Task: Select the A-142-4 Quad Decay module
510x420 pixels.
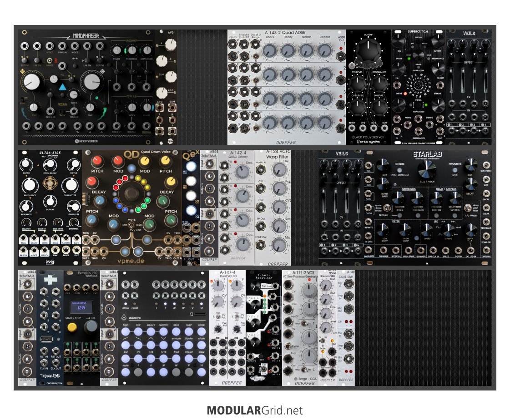Action: [237, 208]
